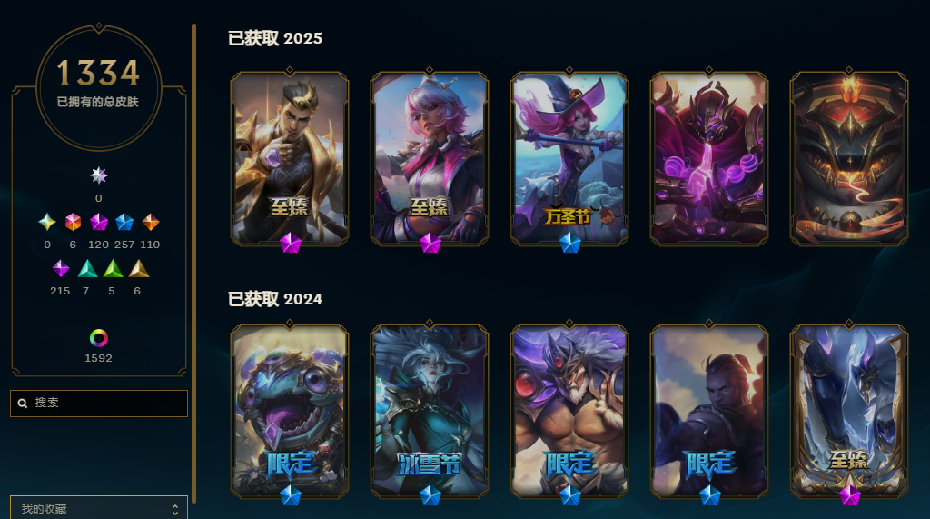Open the first 至臻 golden skin card in 2025
Viewport: 930px width, 519px height.
[290, 158]
